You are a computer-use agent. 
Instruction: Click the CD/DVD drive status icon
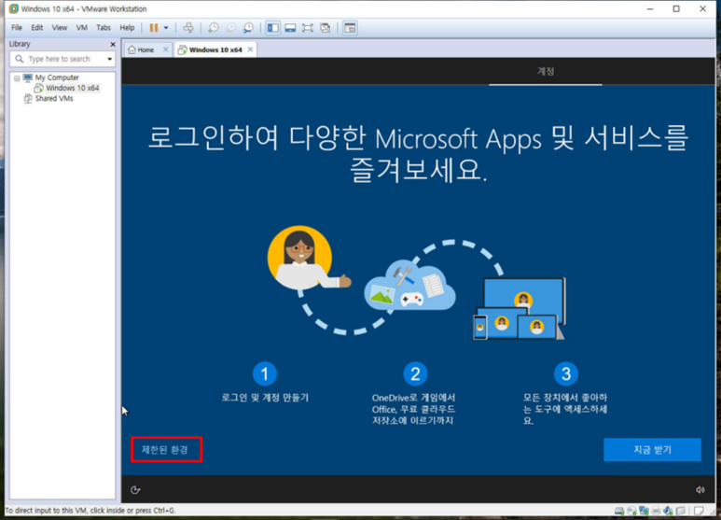click(x=631, y=511)
